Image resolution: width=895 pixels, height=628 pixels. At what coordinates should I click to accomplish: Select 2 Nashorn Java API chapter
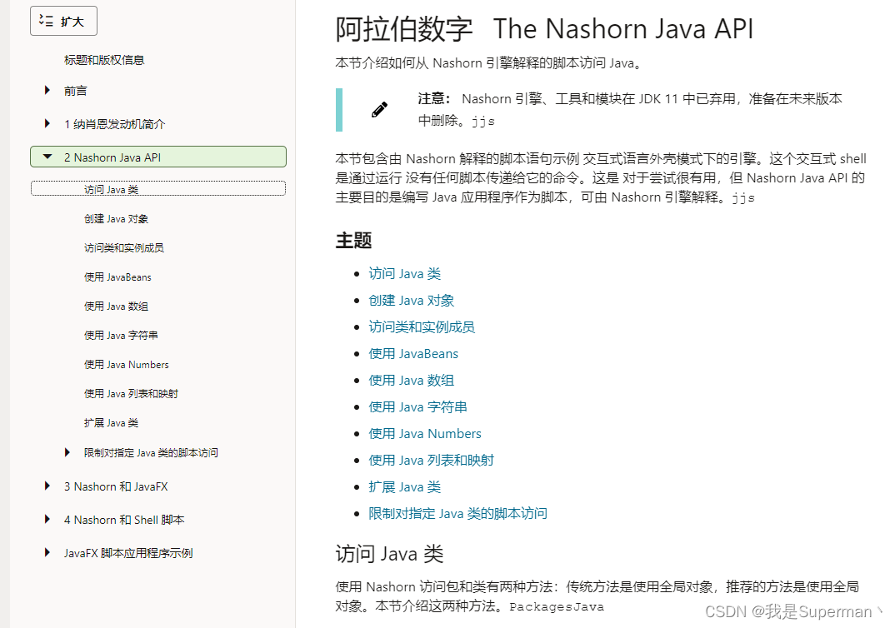(x=158, y=157)
